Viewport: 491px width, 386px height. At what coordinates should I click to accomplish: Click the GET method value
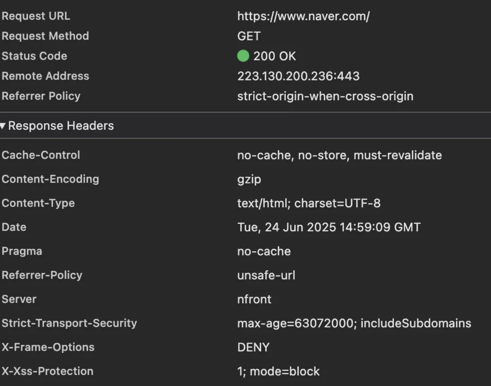pyautogui.click(x=249, y=36)
